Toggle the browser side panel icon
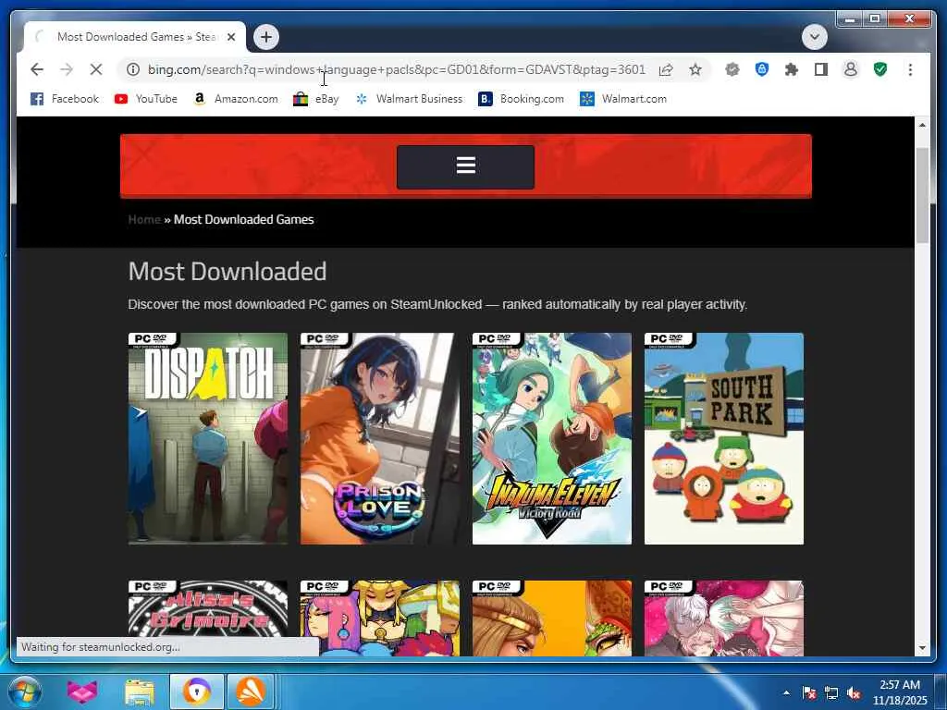Screen dimensions: 947x710 pos(821,69)
